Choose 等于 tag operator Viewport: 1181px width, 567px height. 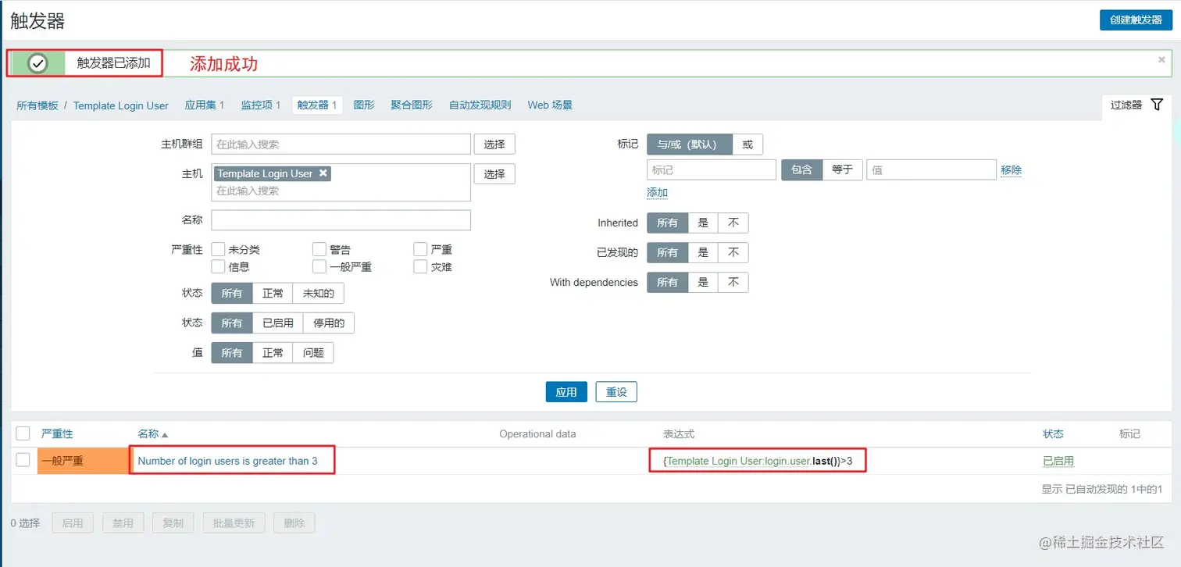(x=842, y=169)
